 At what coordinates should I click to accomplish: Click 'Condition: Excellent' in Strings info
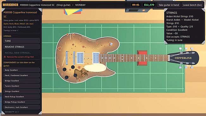pos(177,30)
